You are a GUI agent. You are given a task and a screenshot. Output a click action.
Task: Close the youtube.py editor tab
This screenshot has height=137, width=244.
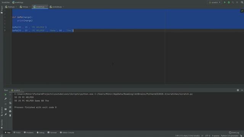pos(63,7)
